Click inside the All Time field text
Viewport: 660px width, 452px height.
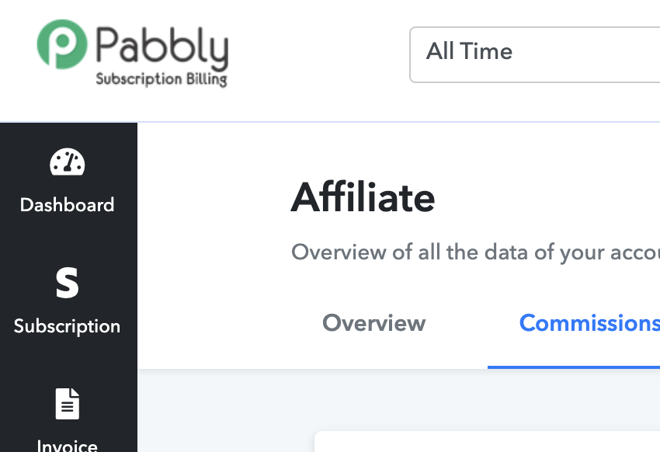point(469,51)
